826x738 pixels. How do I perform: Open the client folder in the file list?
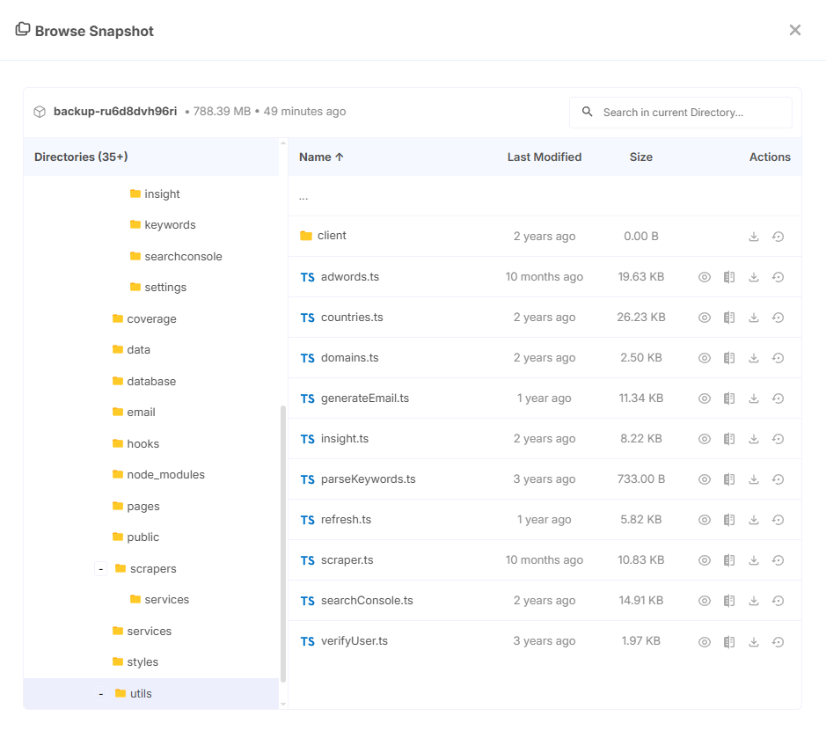click(x=332, y=236)
